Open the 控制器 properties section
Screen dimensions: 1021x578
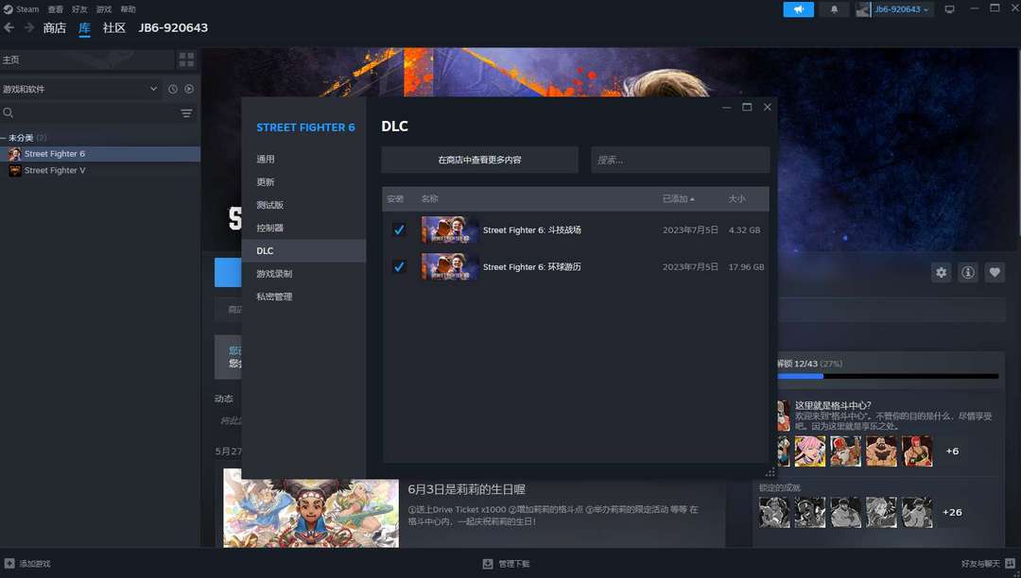coord(303,228)
